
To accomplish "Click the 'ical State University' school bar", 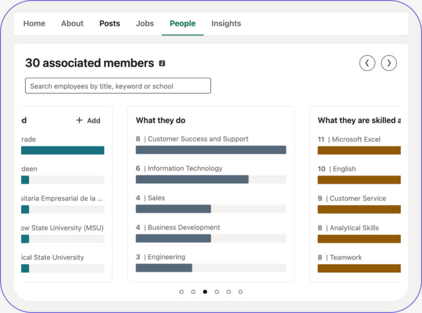I will coord(63,268).
